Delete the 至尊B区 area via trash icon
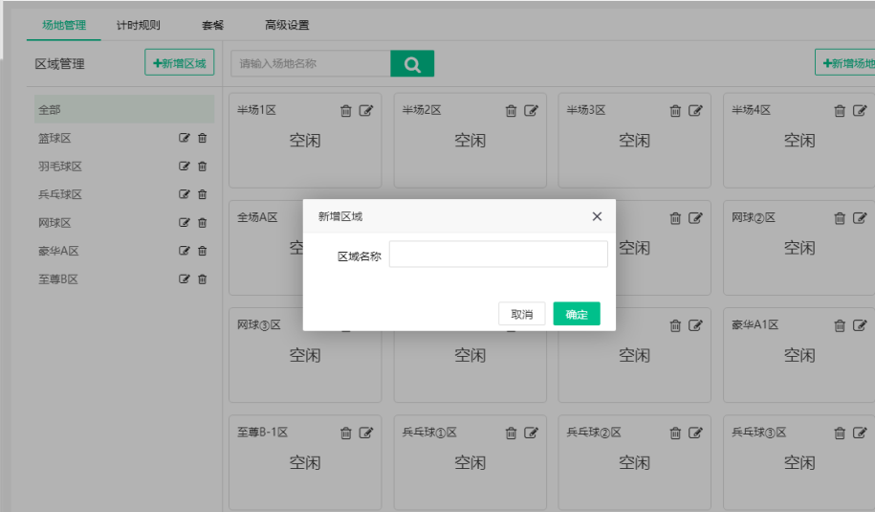 202,279
